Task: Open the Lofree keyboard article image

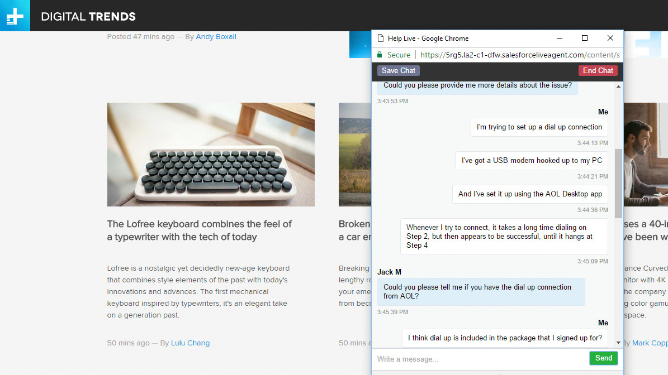Action: tap(211, 155)
